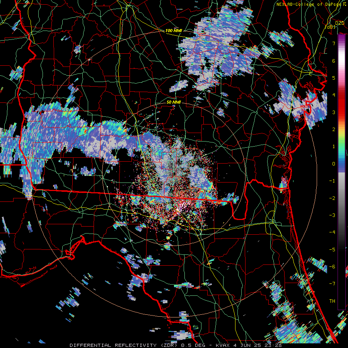Screen dimensions: 348x348
Task: Click the "DIFFERENTIAL REFLECTIVITY (ZDR)" caption
Action: click(x=123, y=345)
